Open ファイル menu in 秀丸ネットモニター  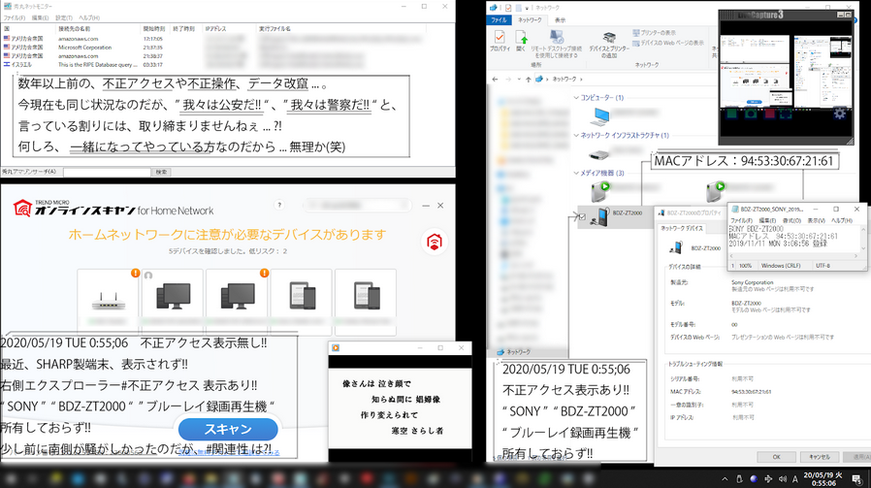point(14,17)
